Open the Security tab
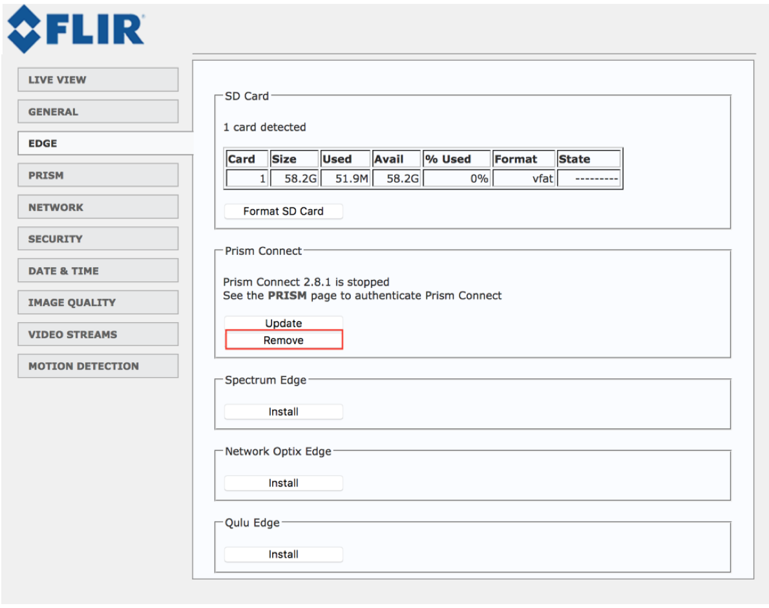 [98, 239]
